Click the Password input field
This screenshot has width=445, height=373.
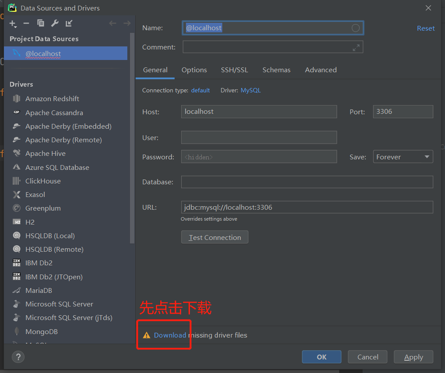tap(259, 157)
